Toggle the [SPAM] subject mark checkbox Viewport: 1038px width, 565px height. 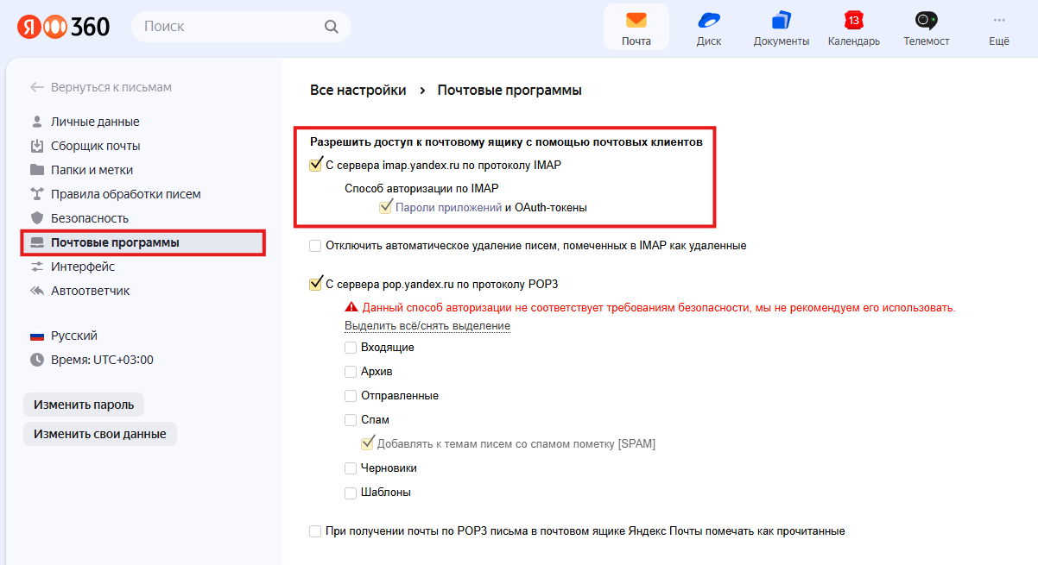pyautogui.click(x=367, y=444)
